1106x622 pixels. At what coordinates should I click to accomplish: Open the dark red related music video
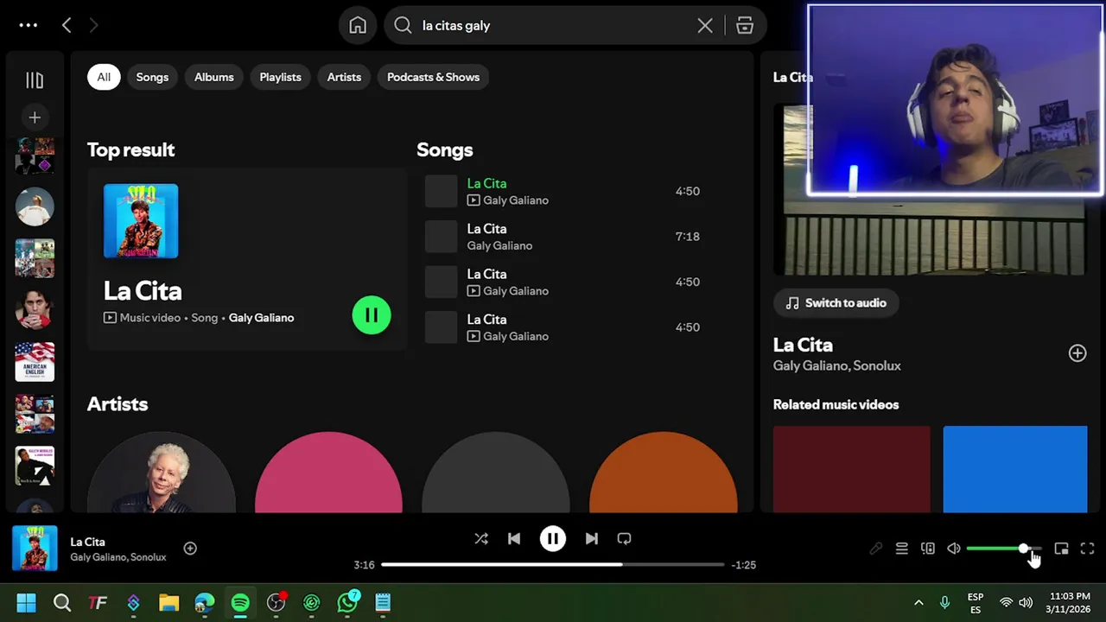pyautogui.click(x=852, y=469)
